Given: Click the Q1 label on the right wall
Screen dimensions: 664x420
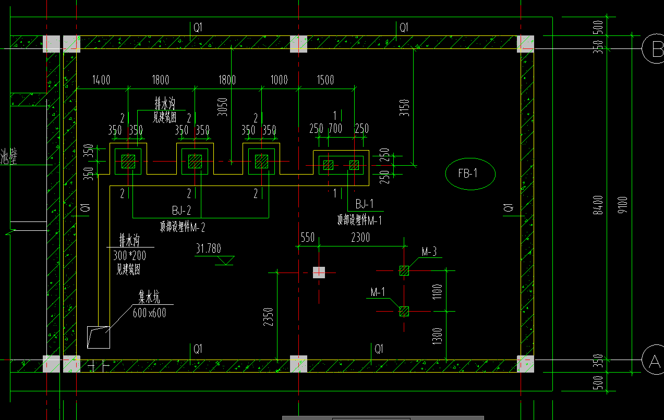Looking at the screenshot, I should click(509, 208).
